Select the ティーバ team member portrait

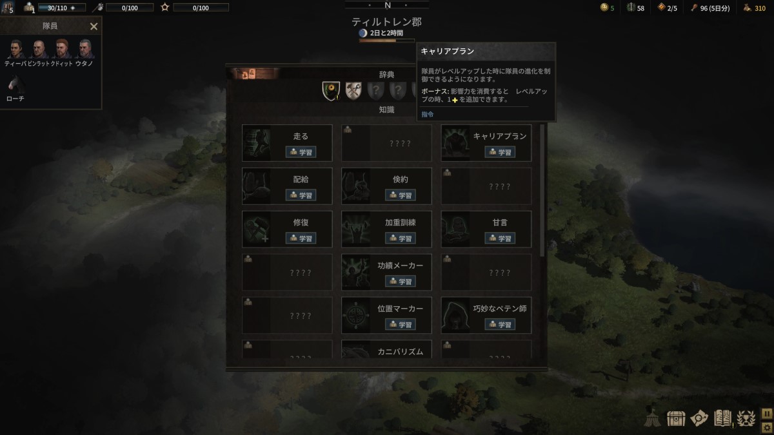pyautogui.click(x=15, y=49)
